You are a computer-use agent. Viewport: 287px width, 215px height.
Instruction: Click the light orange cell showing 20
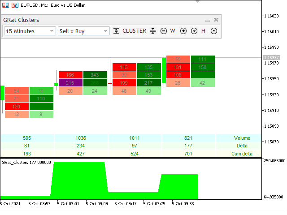(x=70, y=91)
